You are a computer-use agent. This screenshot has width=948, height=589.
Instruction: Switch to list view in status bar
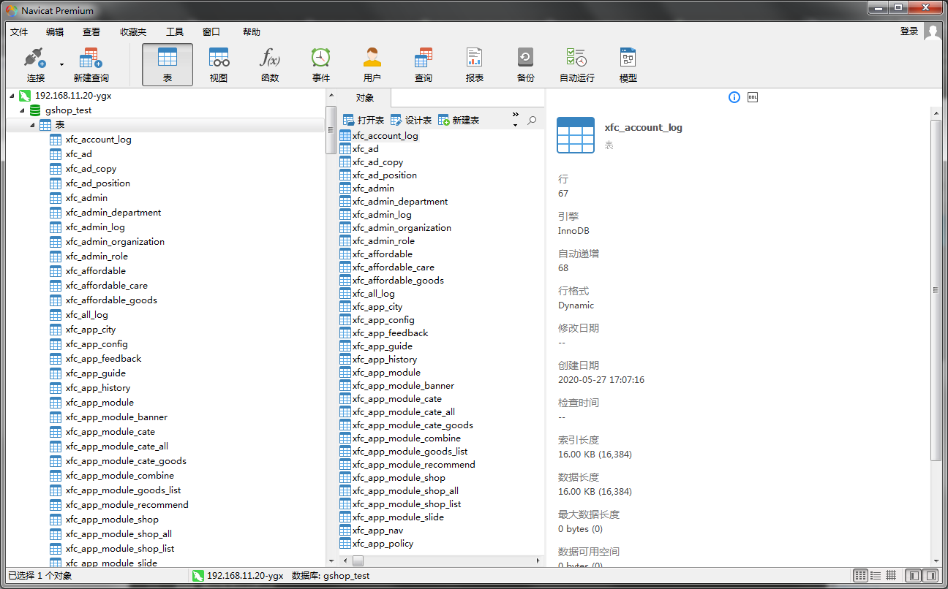[876, 576]
